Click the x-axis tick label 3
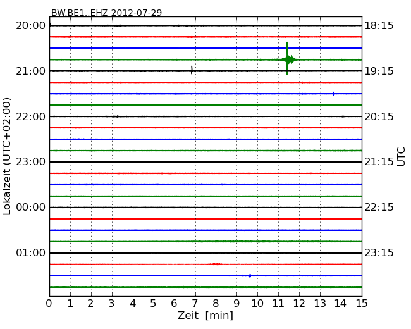The width and height of the screenshot is (411, 329). 112,303
